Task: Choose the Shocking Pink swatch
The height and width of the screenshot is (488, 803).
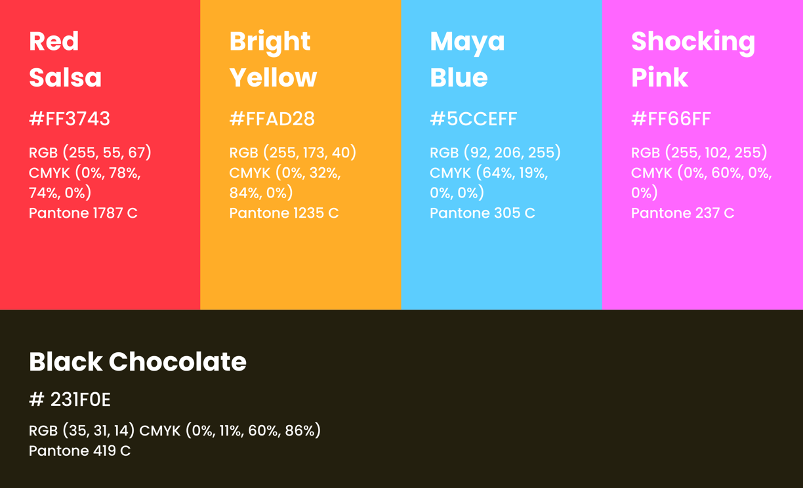Action: point(703,155)
